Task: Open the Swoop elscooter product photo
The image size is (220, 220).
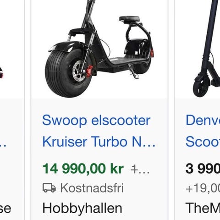Action: [99, 49]
